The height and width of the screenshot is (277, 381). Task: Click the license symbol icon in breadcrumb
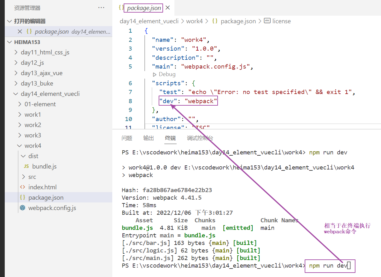tap(267, 21)
